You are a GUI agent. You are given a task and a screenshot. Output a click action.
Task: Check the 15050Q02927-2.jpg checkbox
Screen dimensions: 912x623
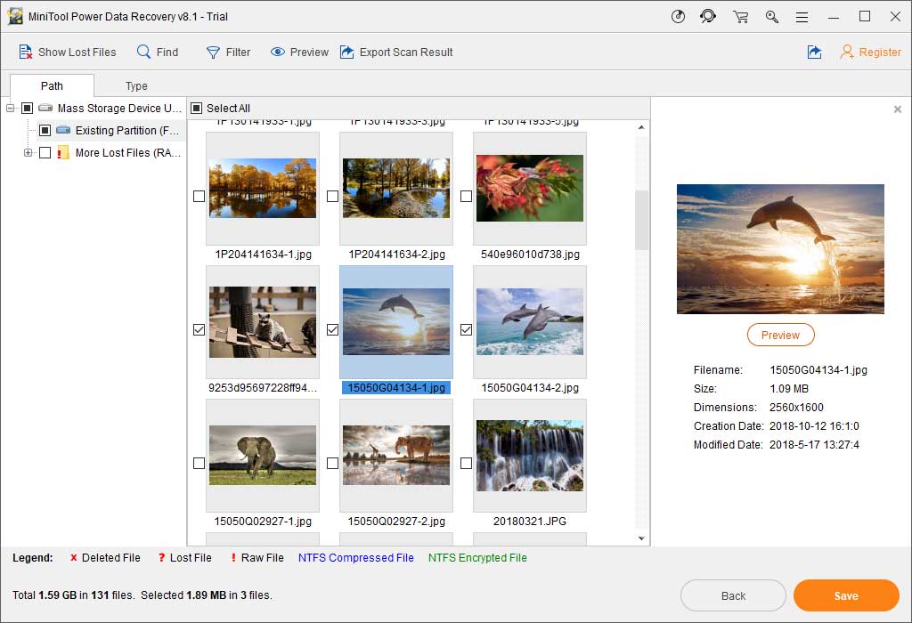click(x=333, y=463)
